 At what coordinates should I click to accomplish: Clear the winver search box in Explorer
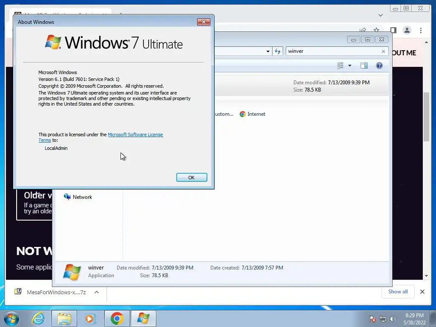point(383,51)
